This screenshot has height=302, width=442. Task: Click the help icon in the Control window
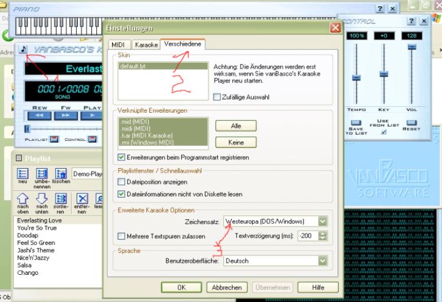point(411,21)
